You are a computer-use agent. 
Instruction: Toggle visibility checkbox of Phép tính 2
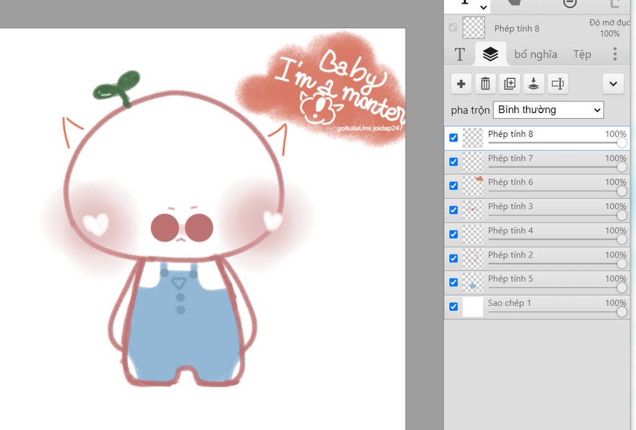point(453,258)
